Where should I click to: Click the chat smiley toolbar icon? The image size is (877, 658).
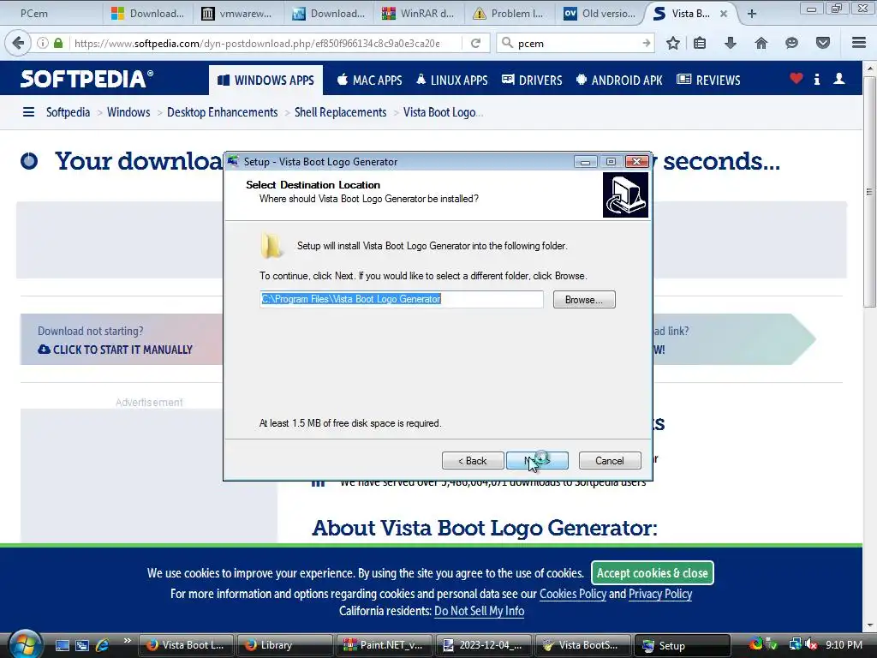[x=791, y=43]
